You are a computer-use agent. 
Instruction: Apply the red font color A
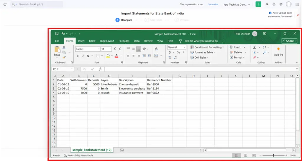point(116,56)
